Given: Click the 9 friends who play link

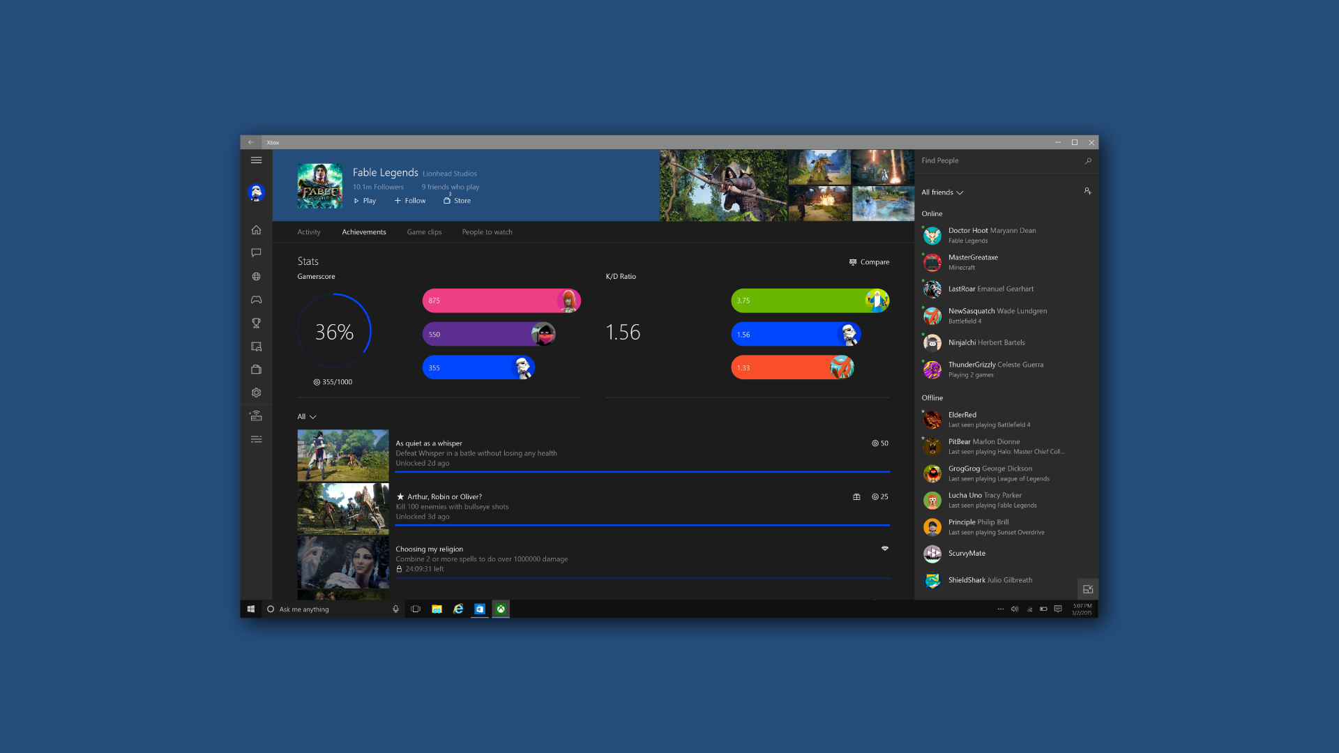Looking at the screenshot, I should tap(450, 187).
